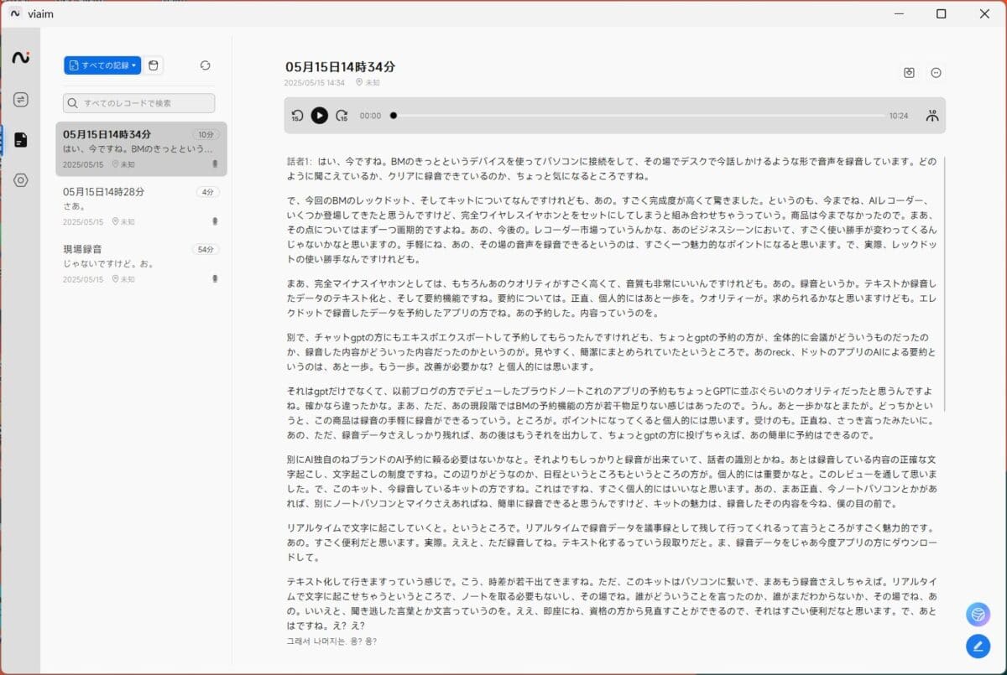Click the 2025/05/15 date on the 現場録音 record

click(x=83, y=279)
